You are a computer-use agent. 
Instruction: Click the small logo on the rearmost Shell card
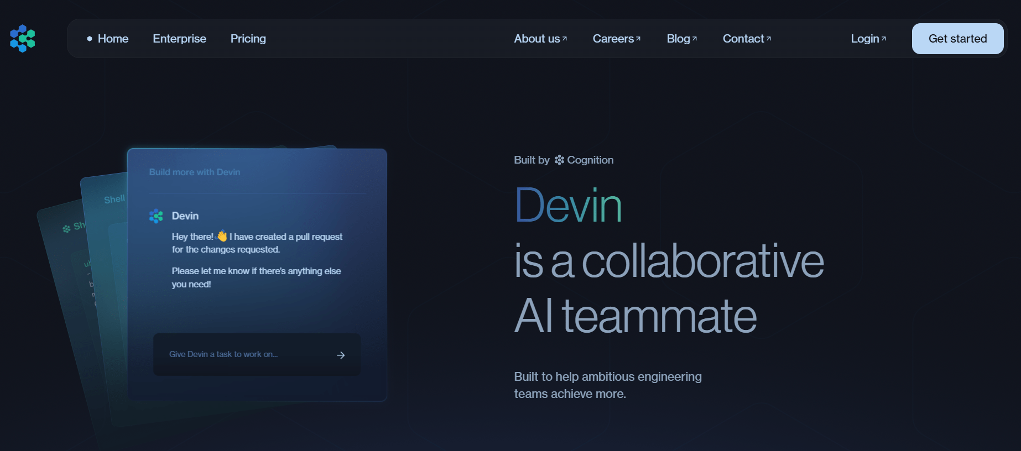coord(66,229)
